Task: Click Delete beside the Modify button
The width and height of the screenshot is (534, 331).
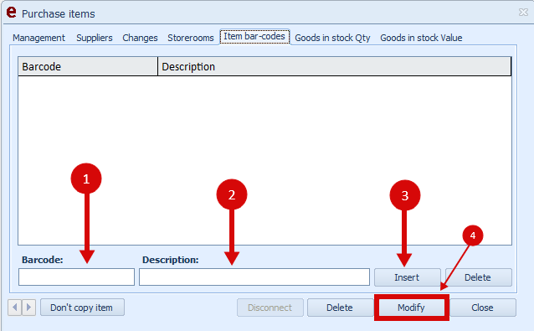Action: tap(340, 308)
